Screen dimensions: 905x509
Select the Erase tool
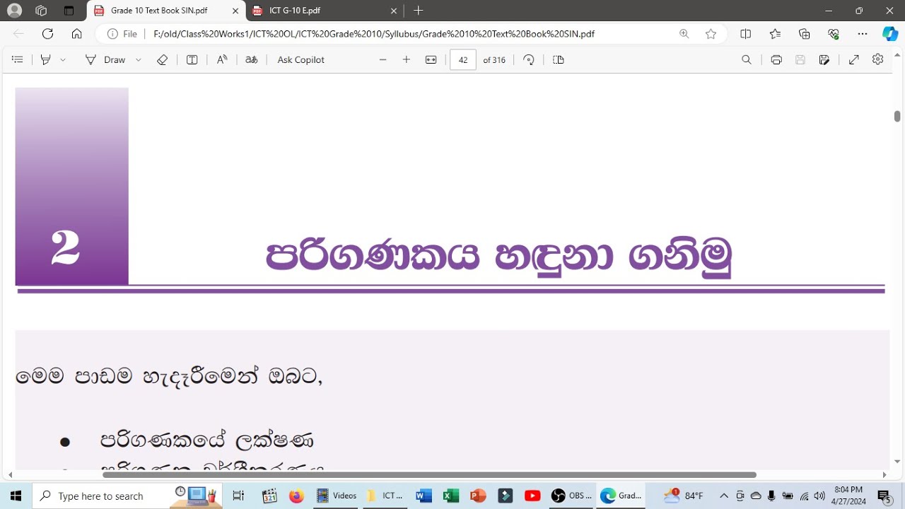(x=162, y=60)
